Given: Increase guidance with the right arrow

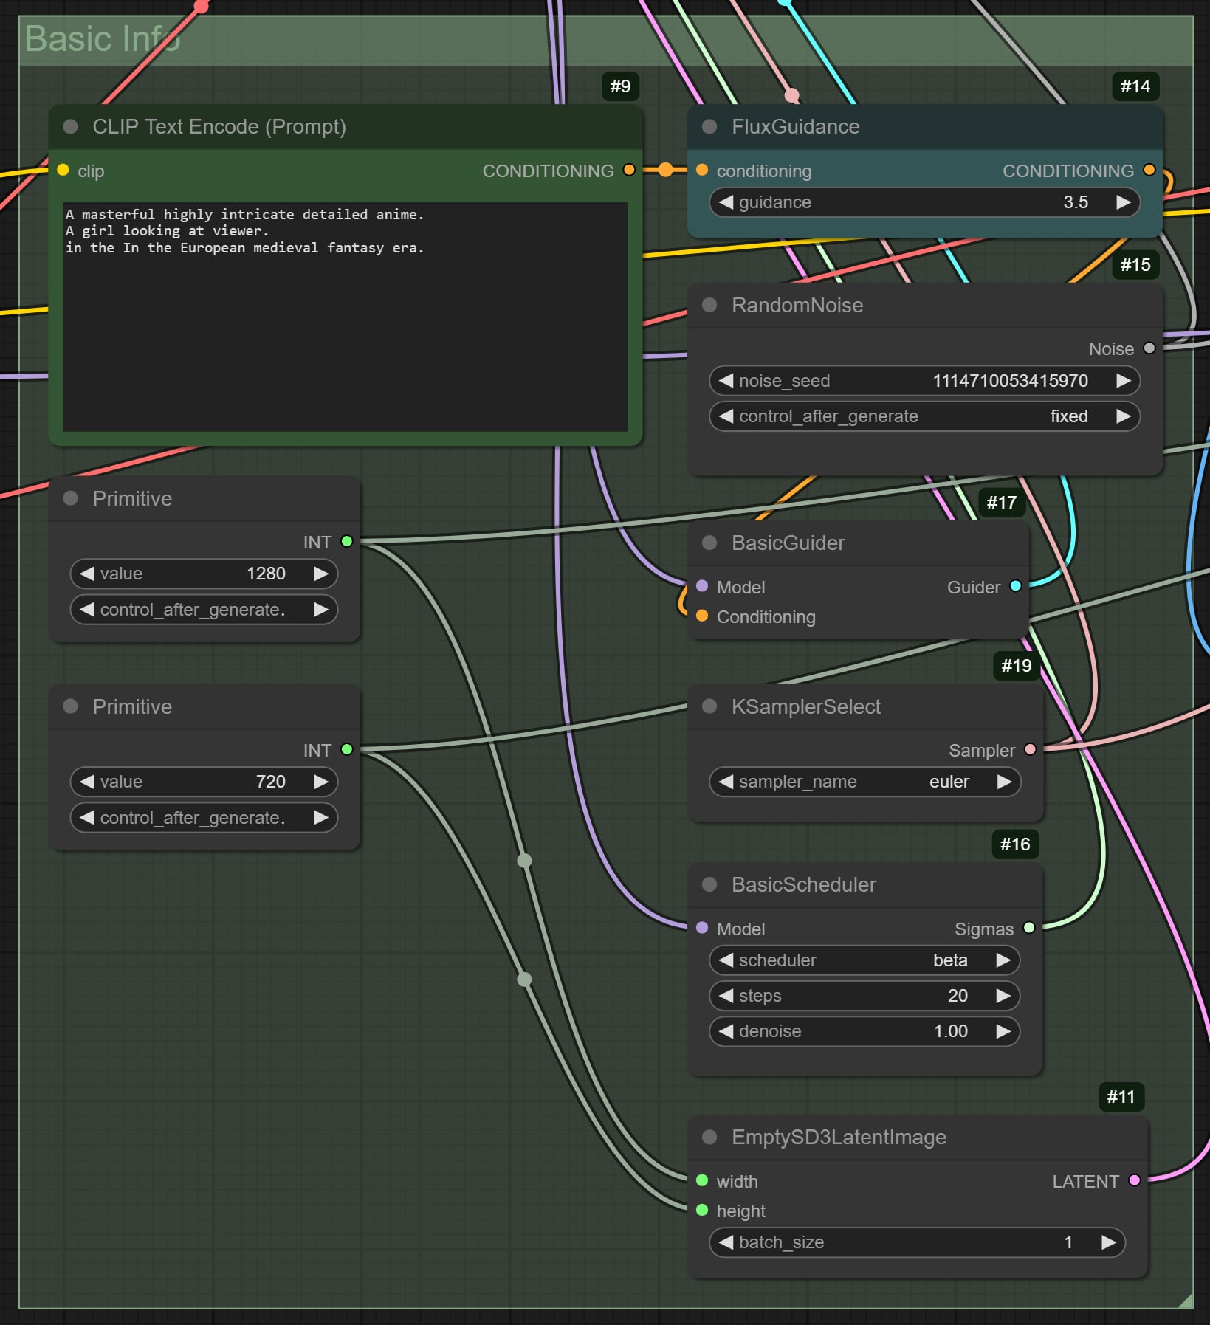Looking at the screenshot, I should [x=1123, y=202].
